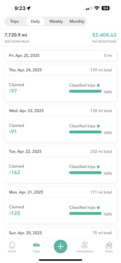Open the Taxes envelope icon
The image size is (121, 263).
[x=109, y=245]
